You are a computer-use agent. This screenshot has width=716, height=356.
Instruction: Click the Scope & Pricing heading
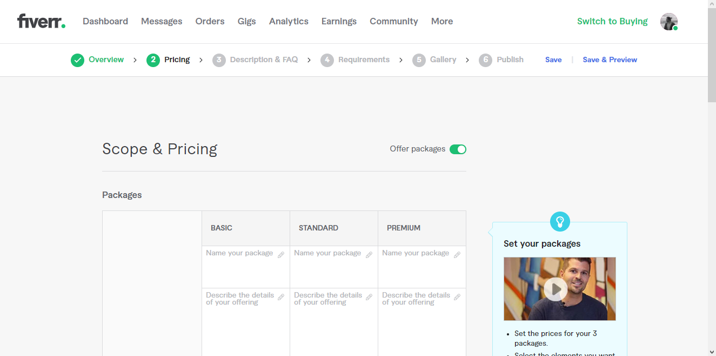[160, 149]
